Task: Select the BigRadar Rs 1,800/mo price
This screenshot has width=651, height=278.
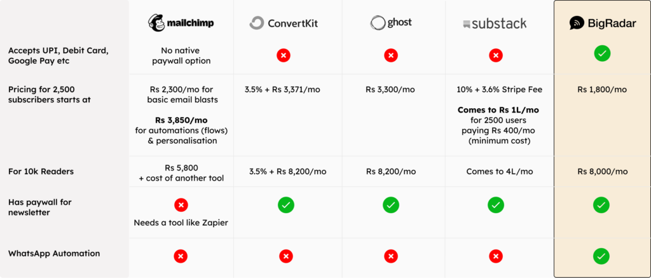Action: [602, 90]
